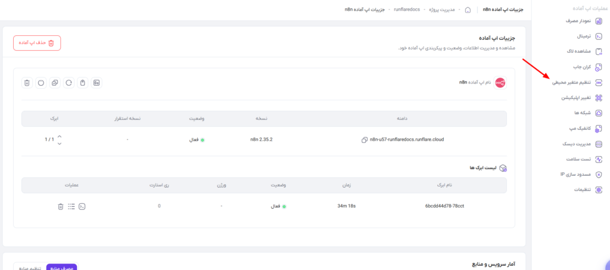Open terminal for pod 6bcdd44d78-78cct
This screenshot has width=610, height=270.
point(82,206)
